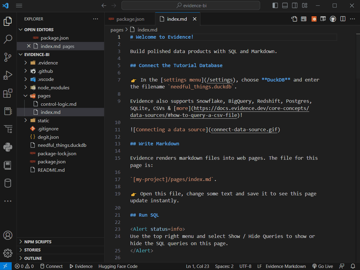Click the pages breadcrumb

coord(117,30)
